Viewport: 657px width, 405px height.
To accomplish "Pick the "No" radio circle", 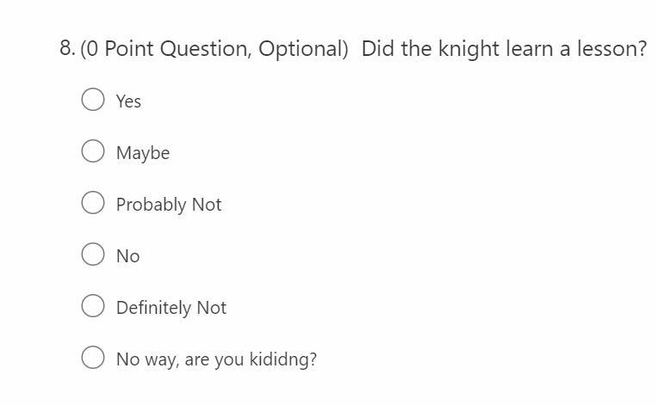I will [93, 255].
